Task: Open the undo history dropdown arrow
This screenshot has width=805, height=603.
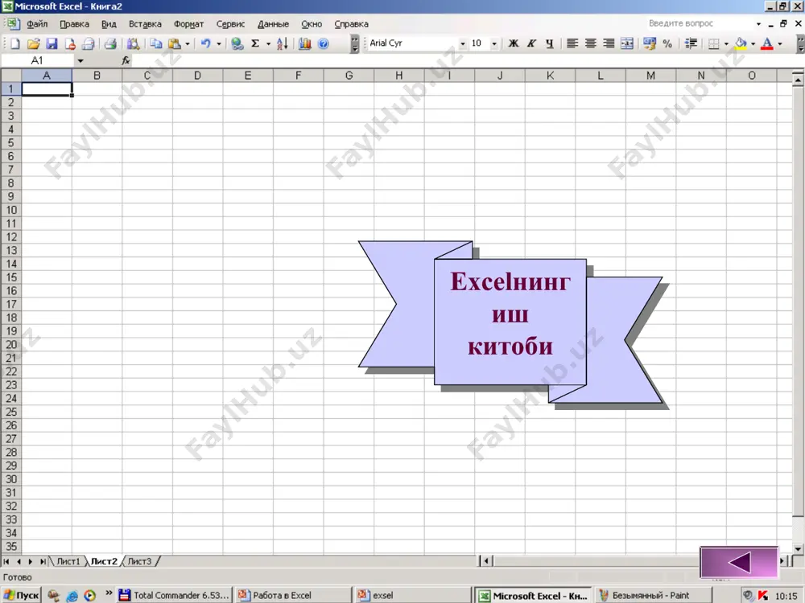Action: pos(219,43)
